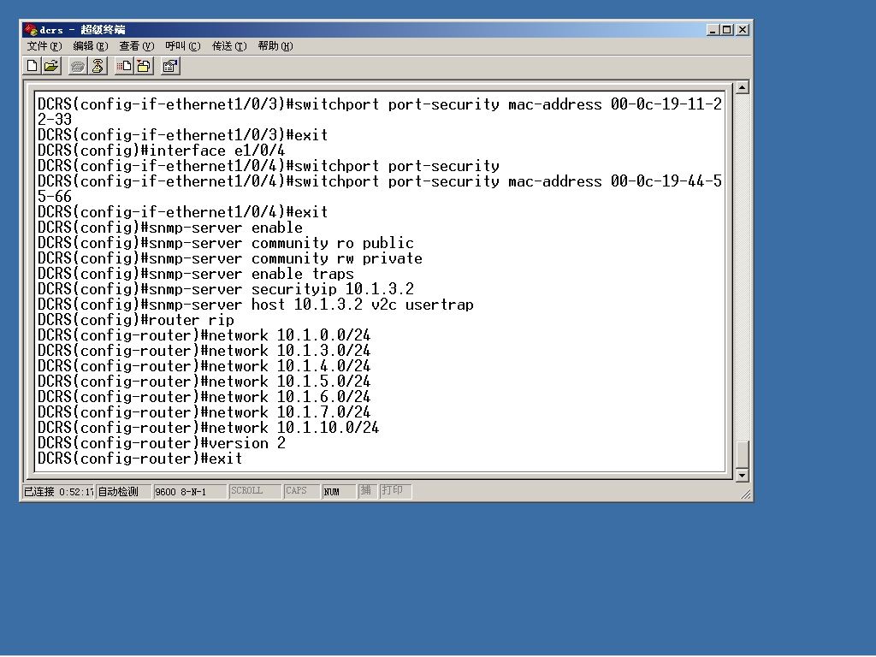Click the Receive file toolbar icon

(x=144, y=66)
